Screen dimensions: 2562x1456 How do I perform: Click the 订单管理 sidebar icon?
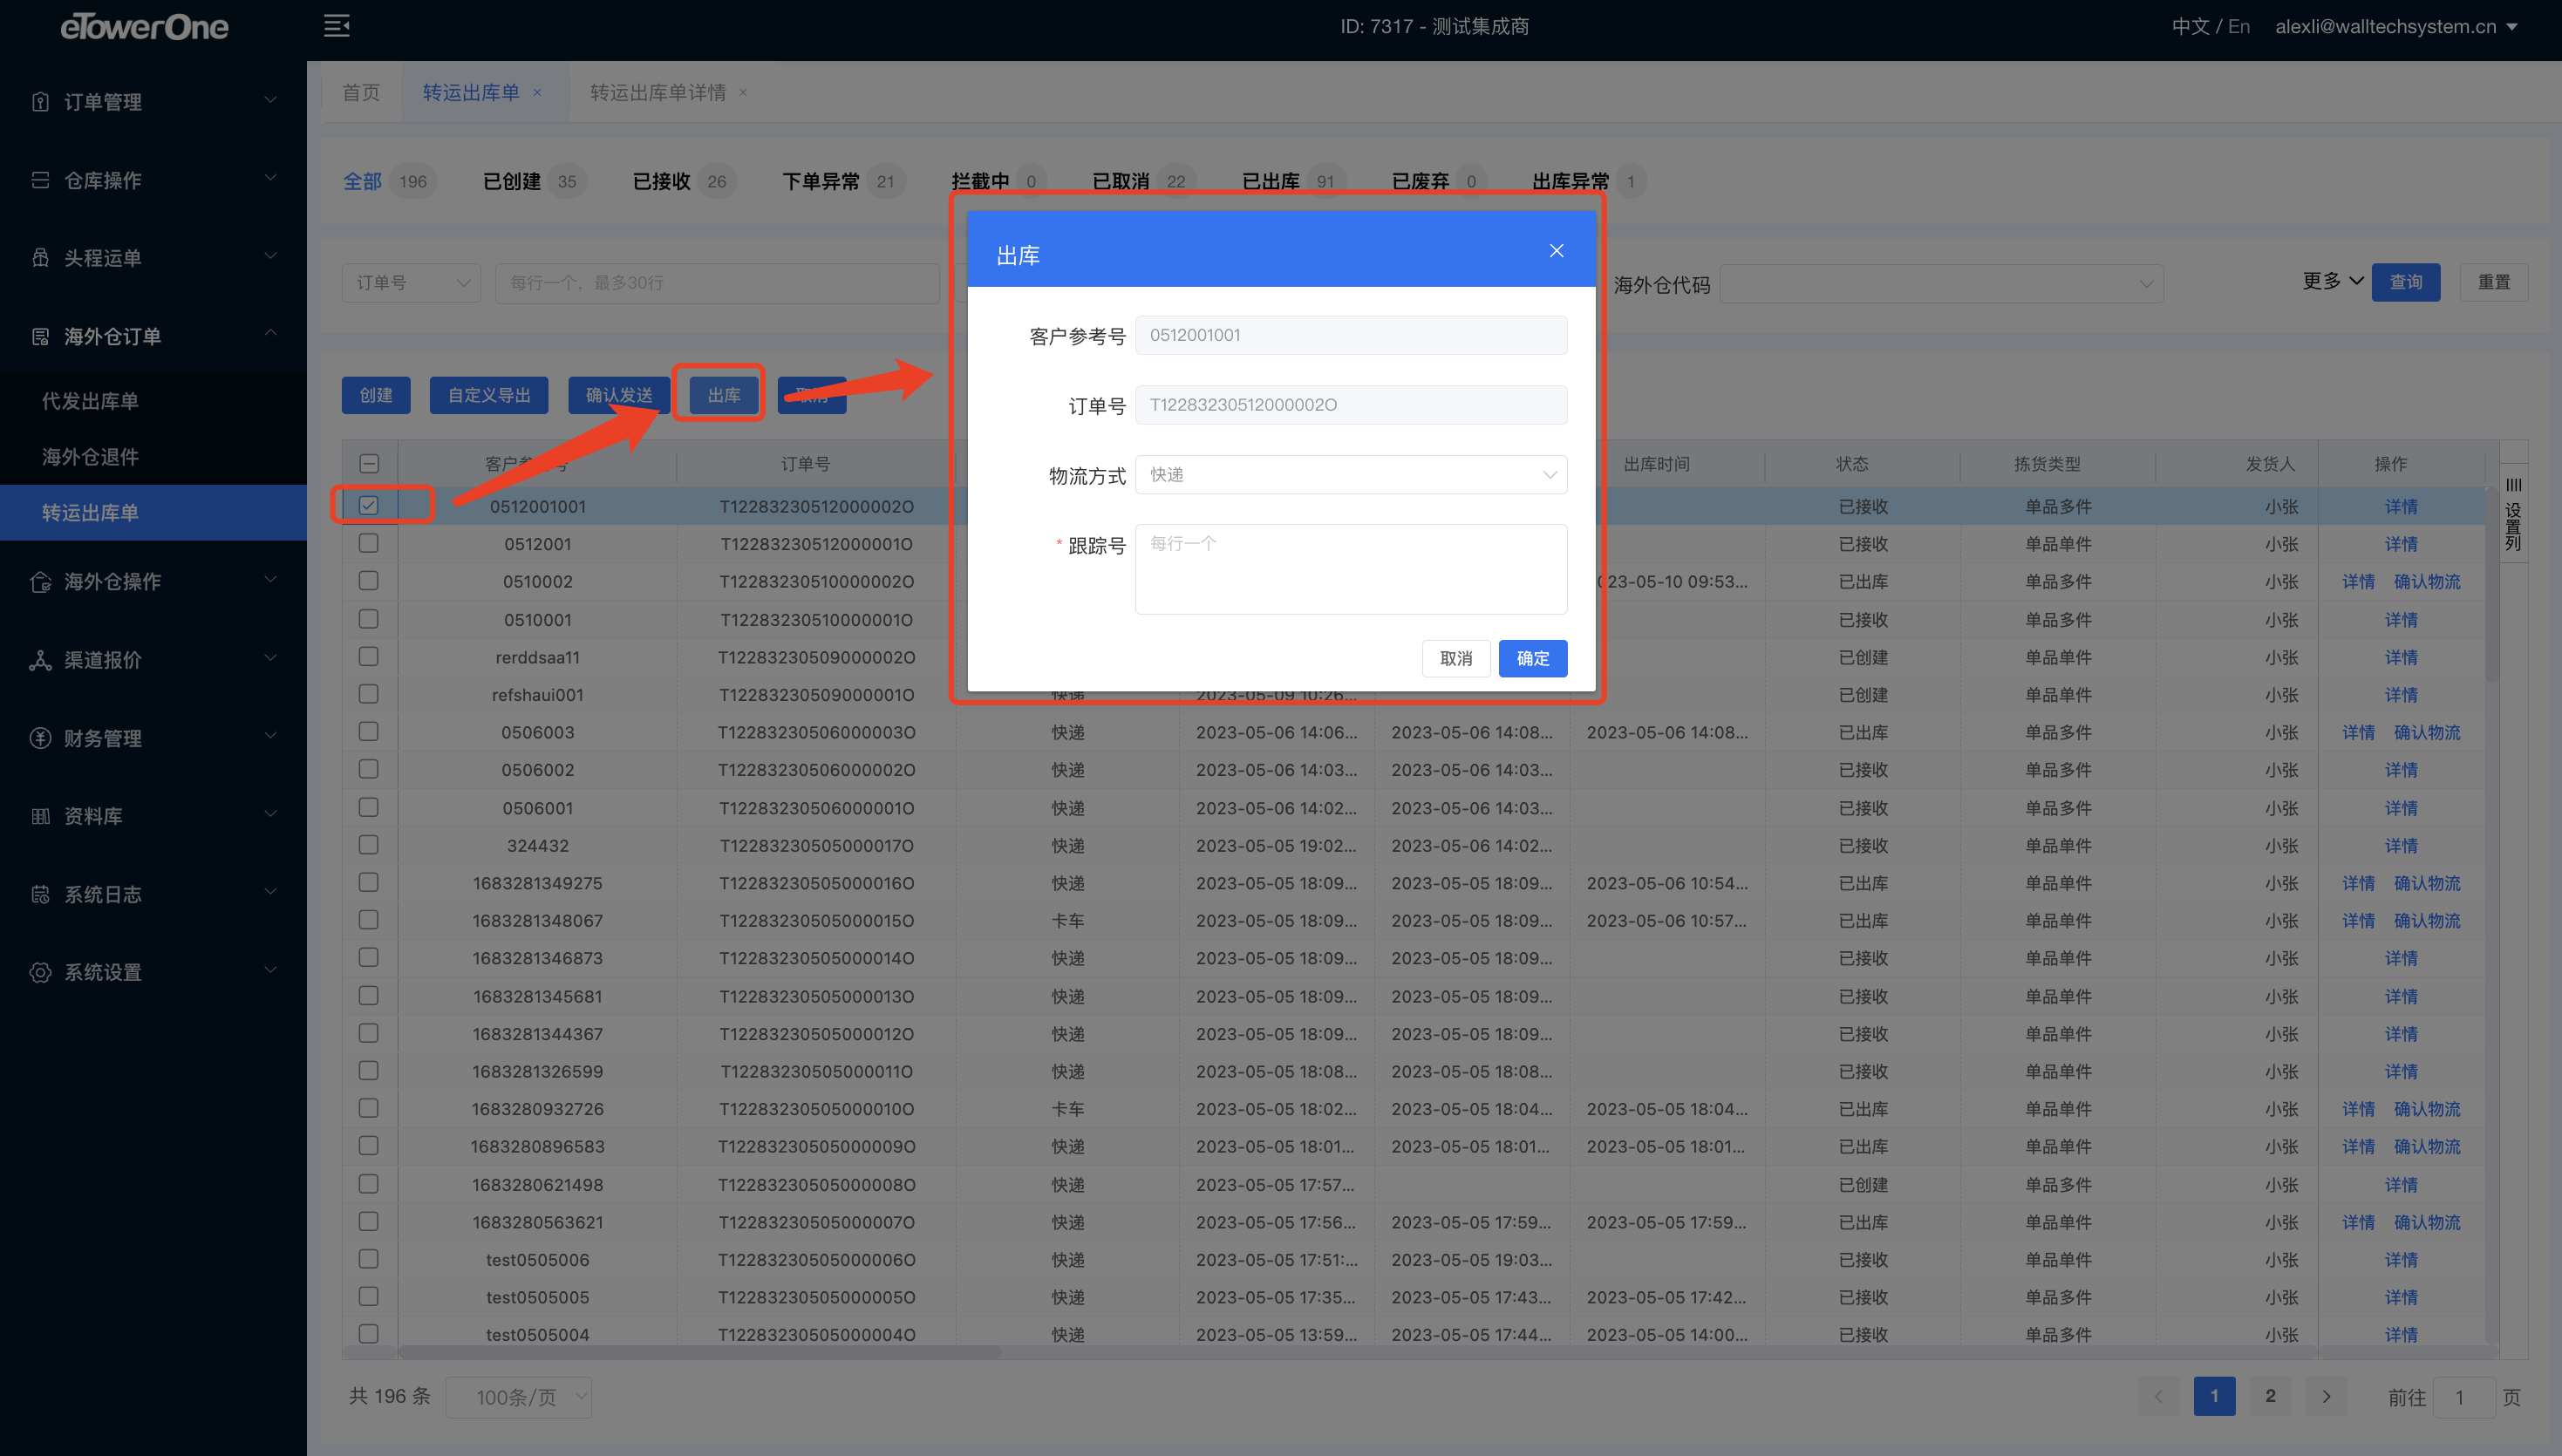(40, 102)
